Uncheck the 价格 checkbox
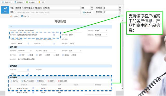Screen dimensions: 166x96 pos(20,55)
